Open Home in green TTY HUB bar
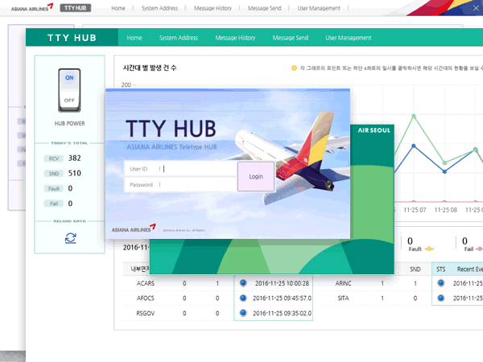The height and width of the screenshot is (362, 483). 134,38
